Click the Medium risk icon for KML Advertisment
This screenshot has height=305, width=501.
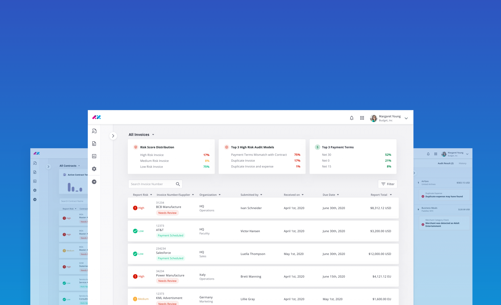pyautogui.click(x=135, y=299)
